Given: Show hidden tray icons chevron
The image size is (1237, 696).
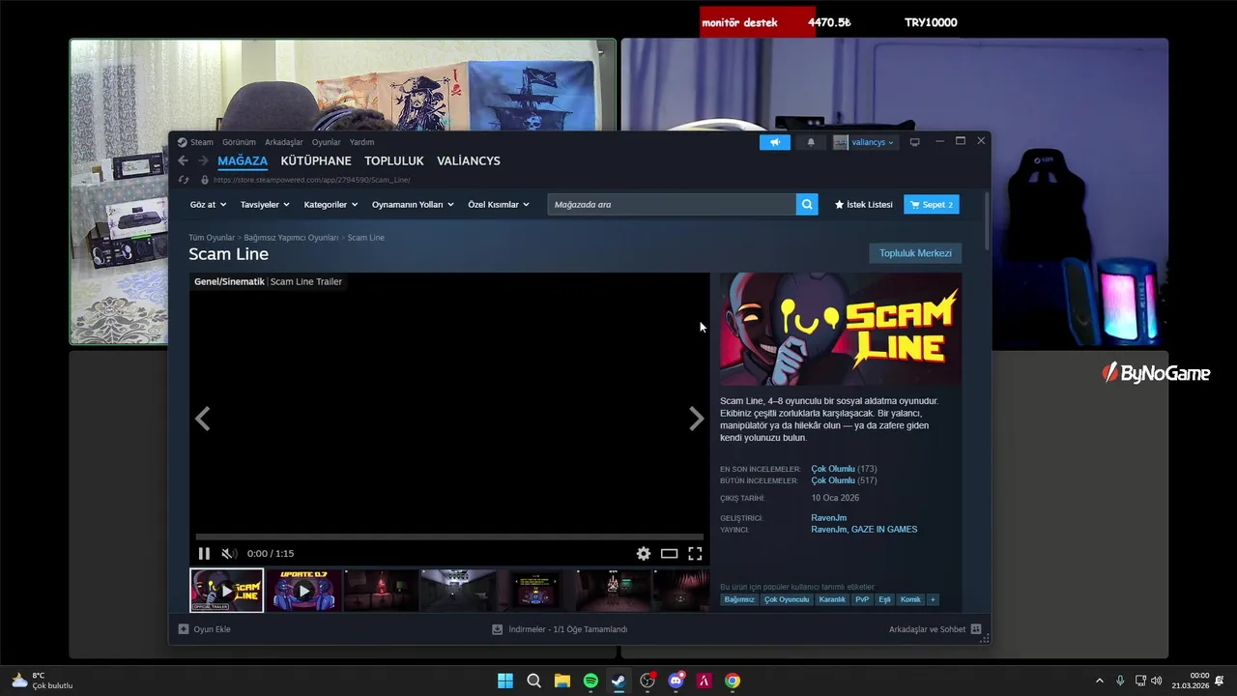Looking at the screenshot, I should click(x=1099, y=681).
